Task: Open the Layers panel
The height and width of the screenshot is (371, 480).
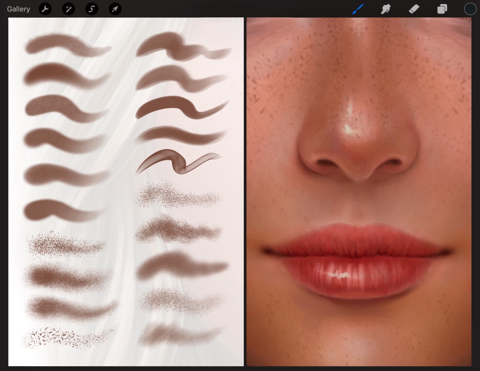Action: coord(442,9)
